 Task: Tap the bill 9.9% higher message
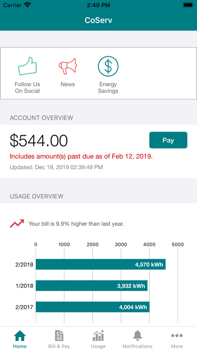76,224
